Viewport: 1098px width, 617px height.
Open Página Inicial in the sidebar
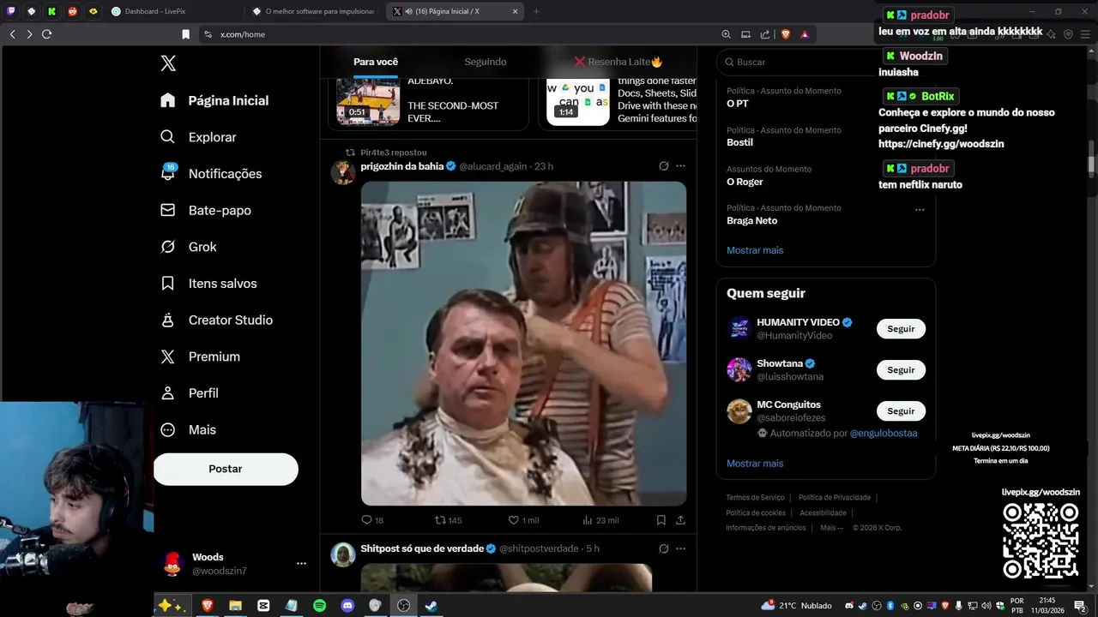[x=215, y=100]
